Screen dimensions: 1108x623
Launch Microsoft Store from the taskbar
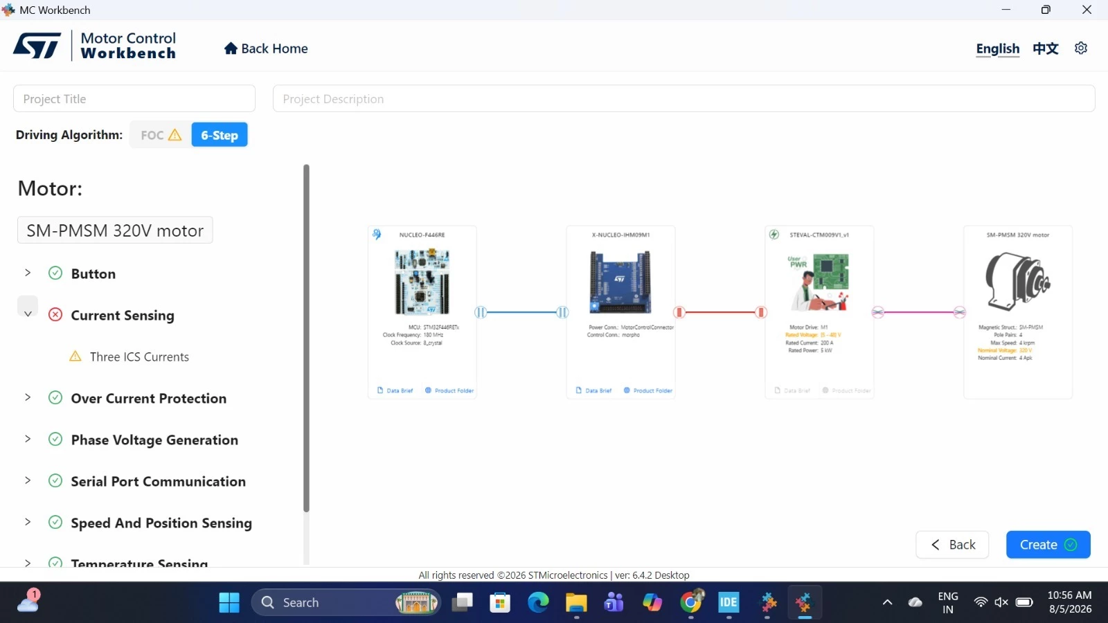point(500,602)
